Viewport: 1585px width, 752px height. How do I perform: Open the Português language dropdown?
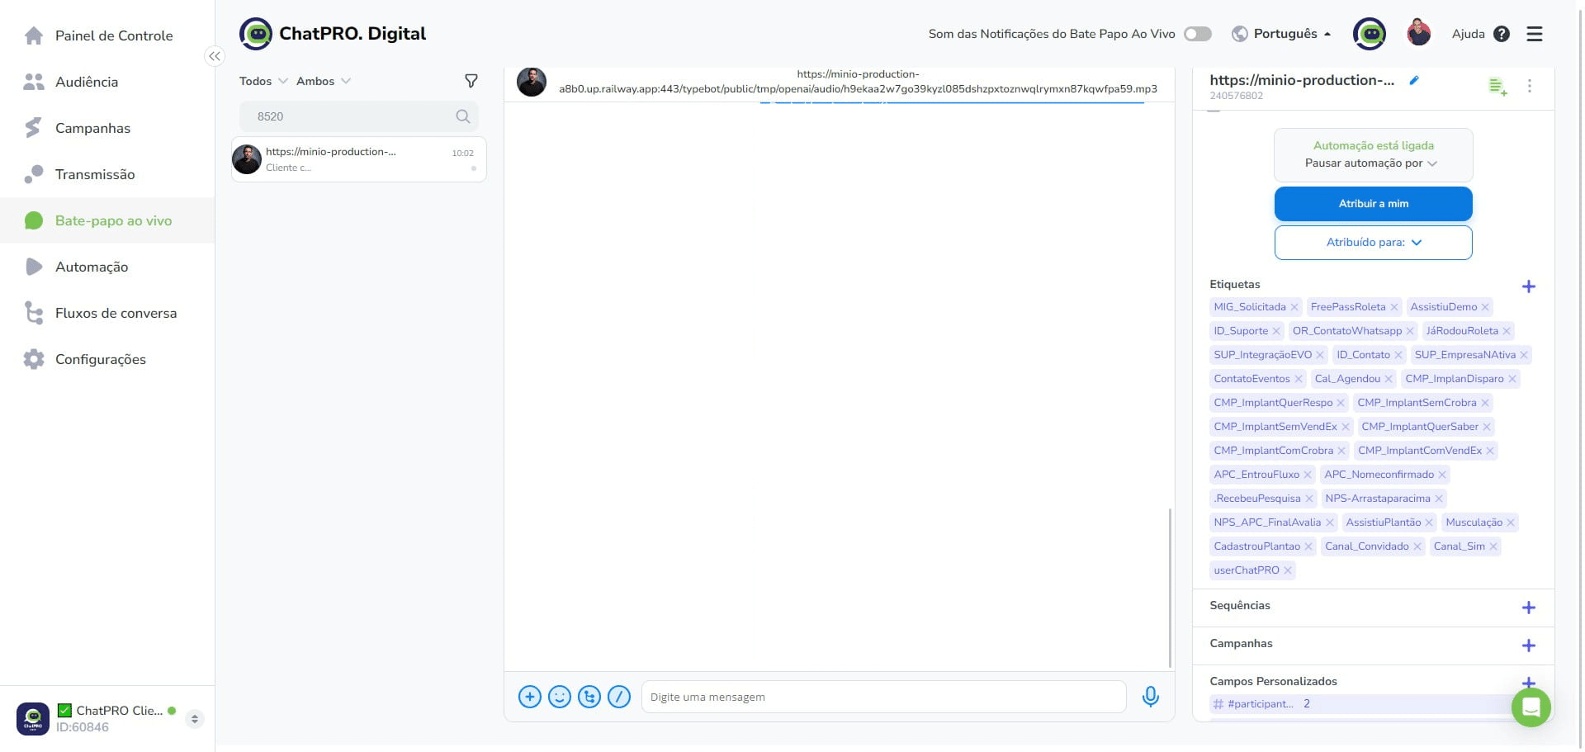click(x=1282, y=34)
